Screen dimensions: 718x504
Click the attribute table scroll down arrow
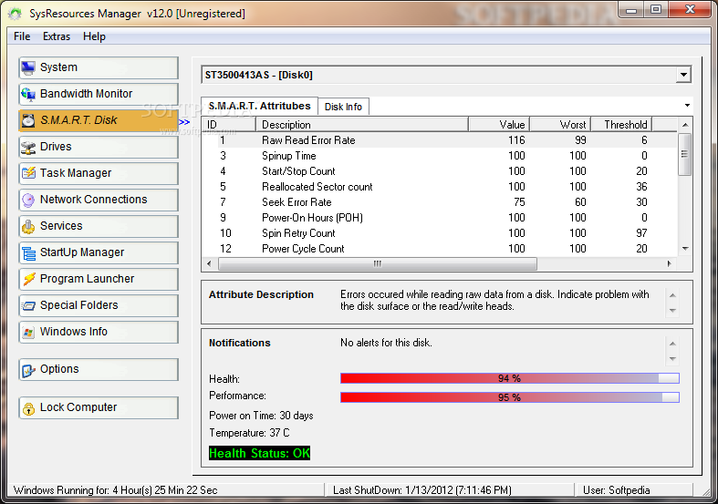coord(685,249)
